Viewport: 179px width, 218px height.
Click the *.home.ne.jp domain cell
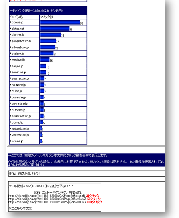pos(24,85)
